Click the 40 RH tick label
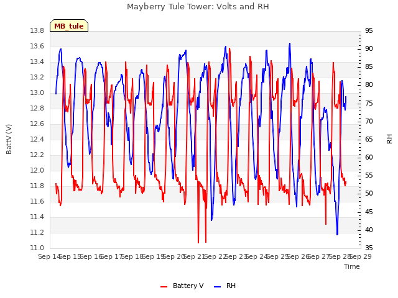Viewport: 398px width, 298px height. point(369,230)
